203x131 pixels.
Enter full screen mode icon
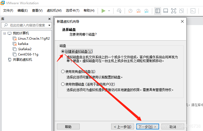pos(173,11)
